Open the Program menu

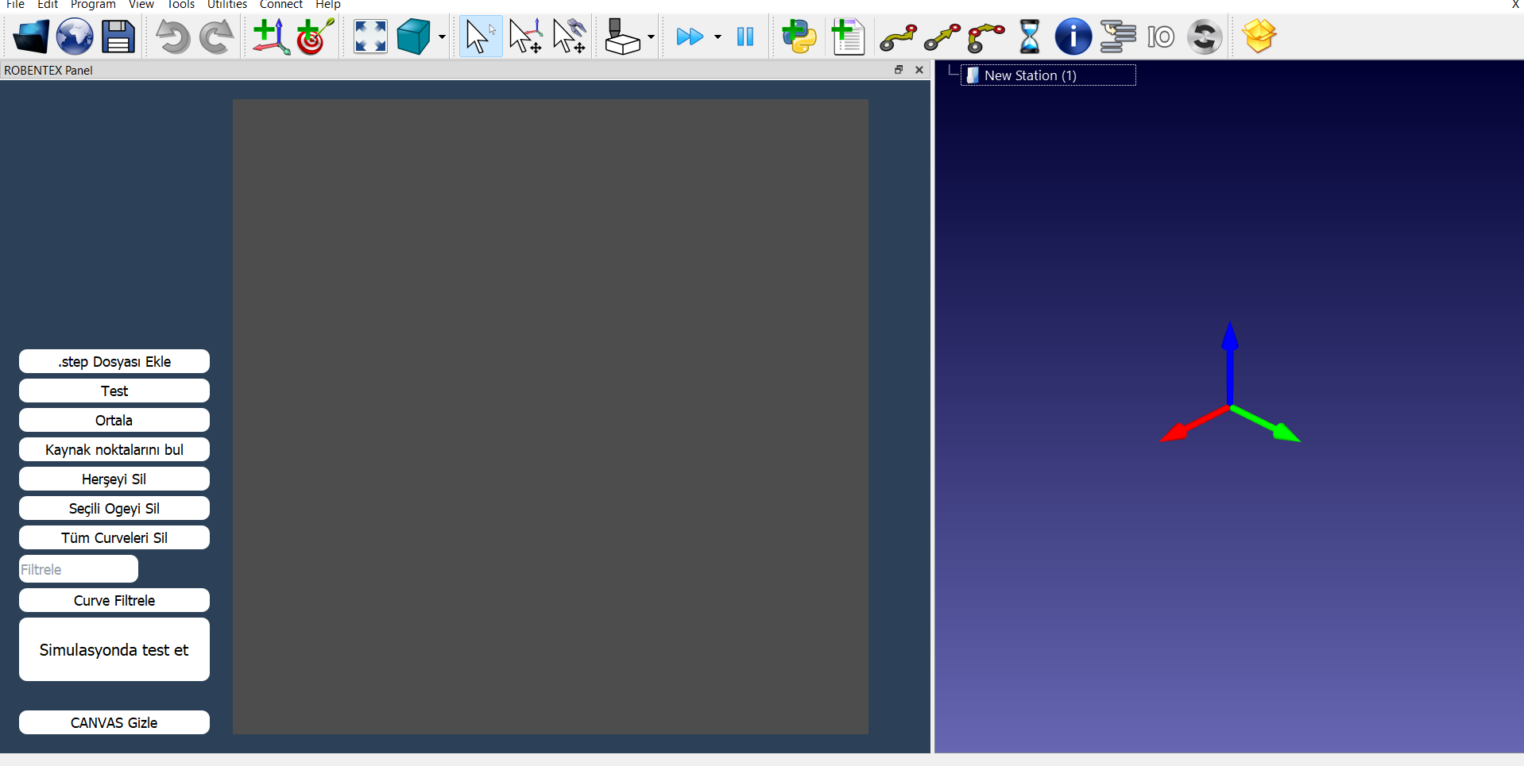click(x=93, y=4)
